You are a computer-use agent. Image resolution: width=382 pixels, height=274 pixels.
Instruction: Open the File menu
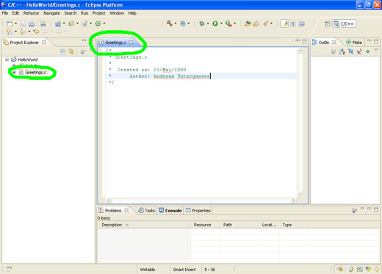click(5, 13)
